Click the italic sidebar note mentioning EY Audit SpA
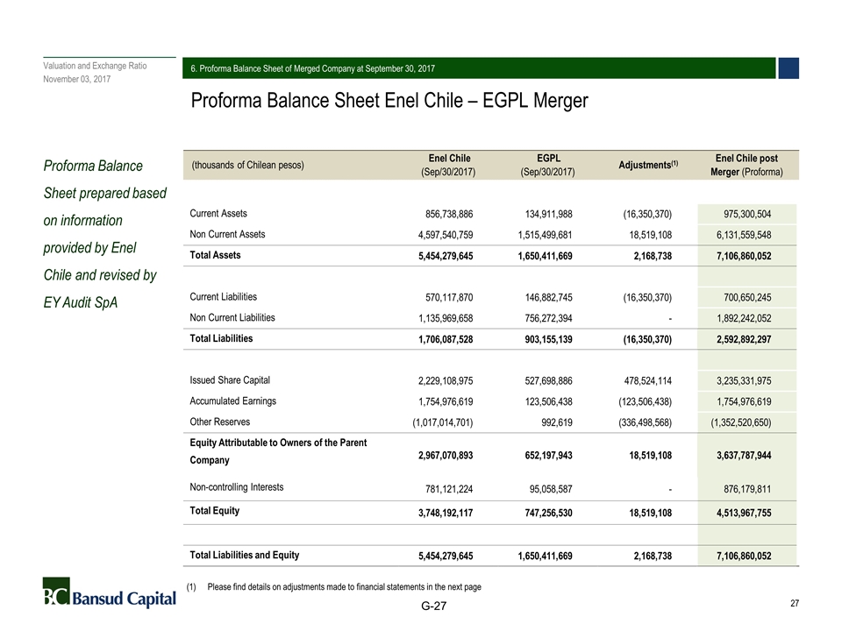Image resolution: width=842 pixels, height=631 pixels. click(x=105, y=234)
